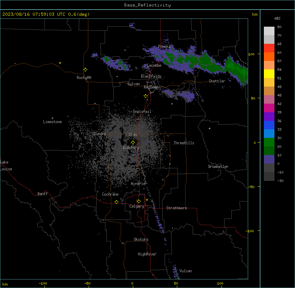Click the dBZ legend heading
This screenshot has height=288, width=295.
[277, 18]
